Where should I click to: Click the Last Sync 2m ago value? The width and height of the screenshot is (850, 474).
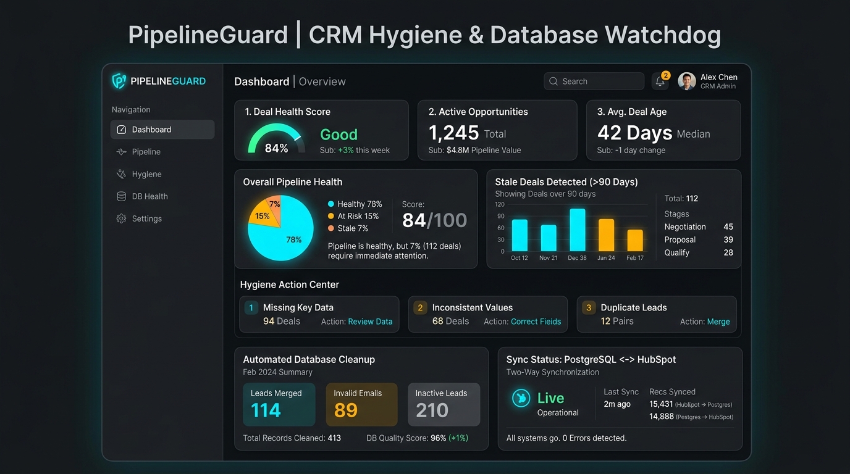[x=617, y=404]
